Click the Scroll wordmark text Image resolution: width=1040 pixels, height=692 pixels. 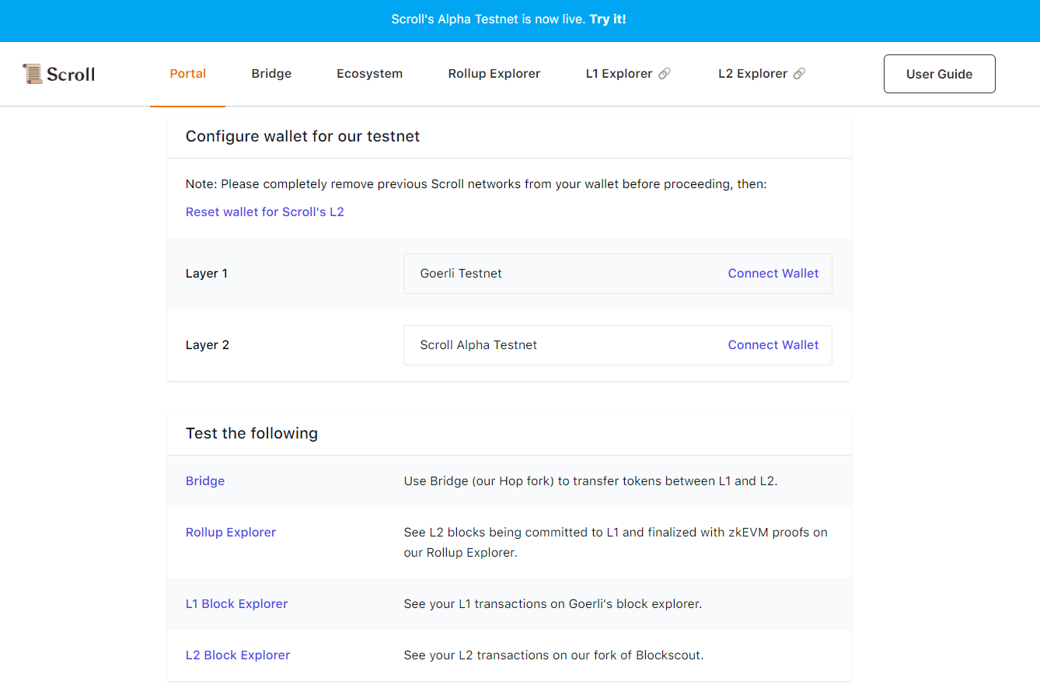point(71,75)
